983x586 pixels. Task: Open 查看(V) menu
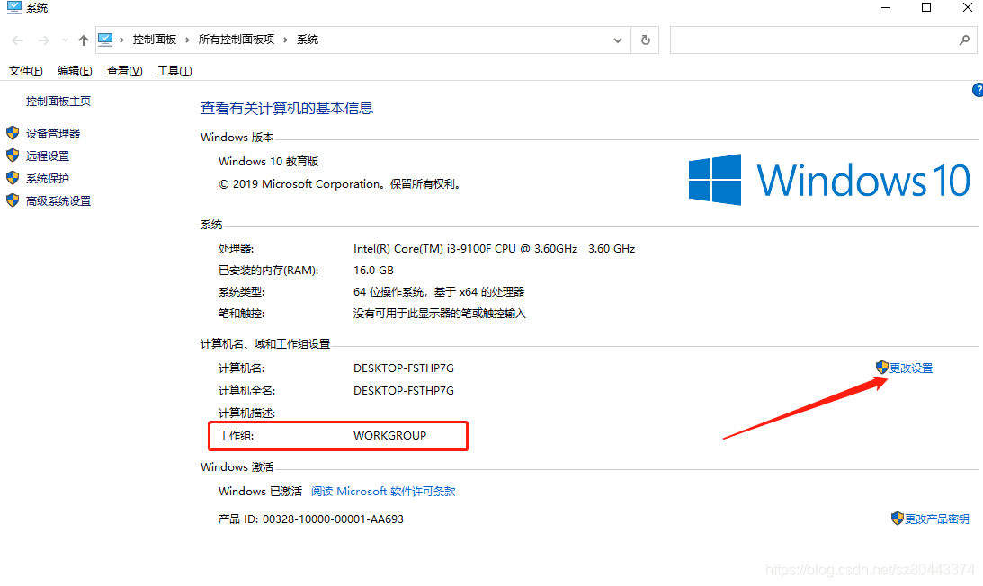[125, 71]
